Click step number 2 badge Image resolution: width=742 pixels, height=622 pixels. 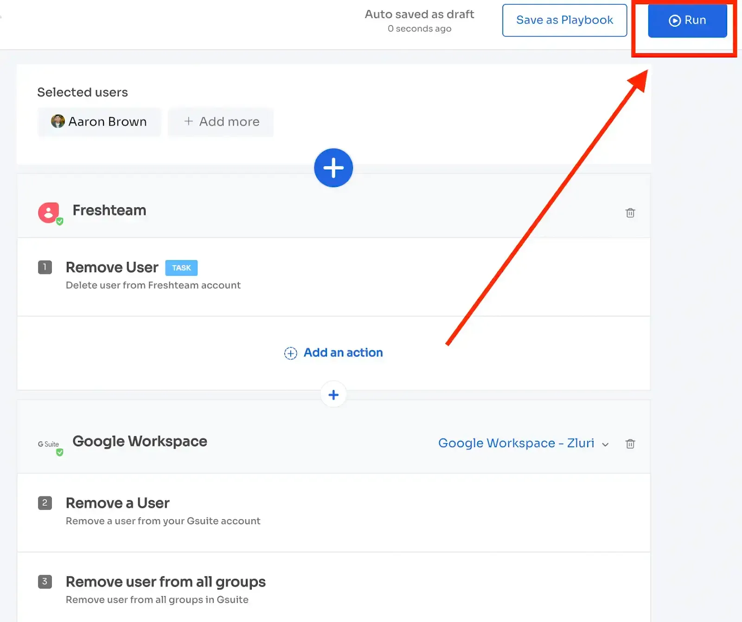click(x=45, y=503)
